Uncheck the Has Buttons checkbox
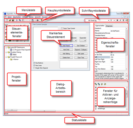The height and width of the screenshot is (128, 133). tap(34, 63)
